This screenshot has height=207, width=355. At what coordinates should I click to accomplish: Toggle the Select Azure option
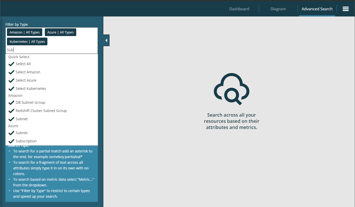point(26,80)
